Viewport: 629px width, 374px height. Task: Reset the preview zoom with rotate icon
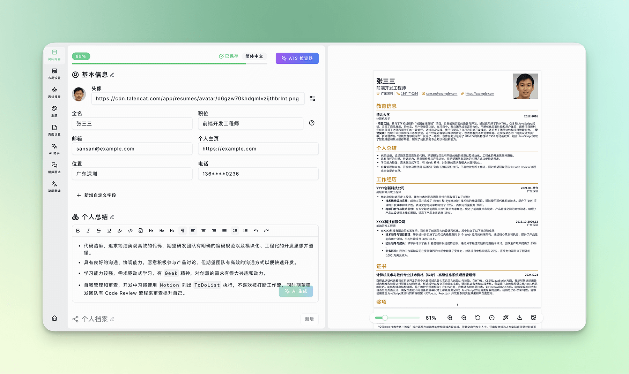478,318
